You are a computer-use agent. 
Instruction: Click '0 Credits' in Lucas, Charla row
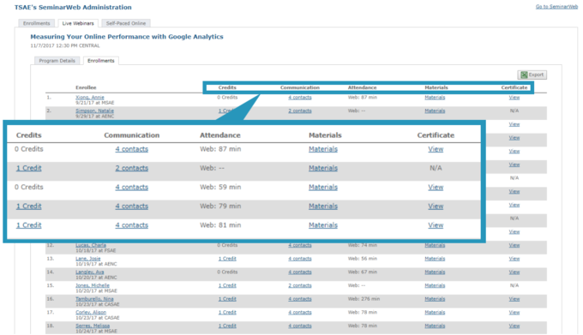(x=227, y=245)
